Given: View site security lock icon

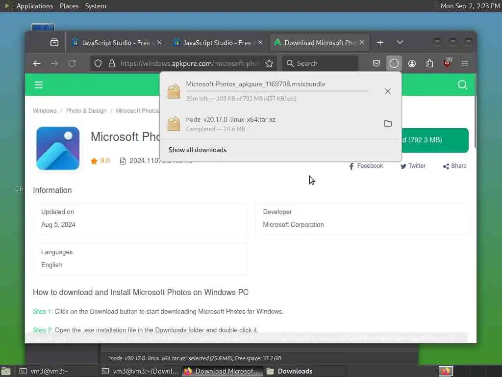Looking at the screenshot, I should pyautogui.click(x=111, y=63).
